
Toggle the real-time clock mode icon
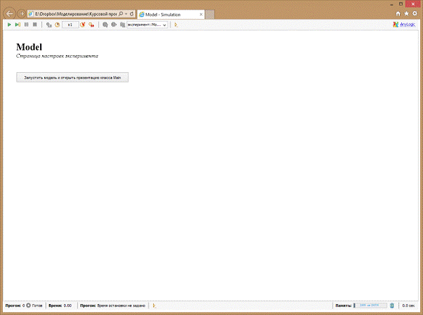(57, 24)
